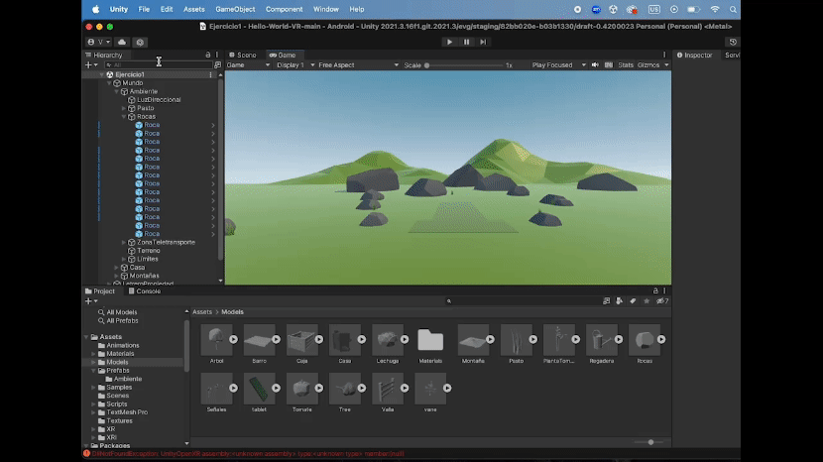Click the version control icon beside the cloud

140,42
